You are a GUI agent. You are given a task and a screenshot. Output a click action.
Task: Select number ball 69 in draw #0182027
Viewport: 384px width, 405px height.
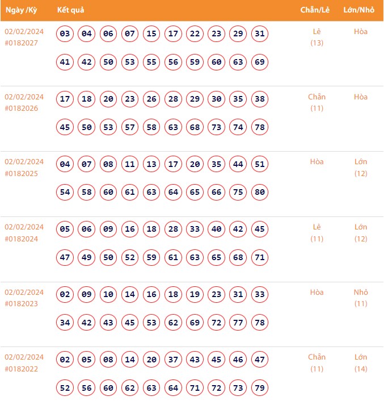(x=260, y=62)
